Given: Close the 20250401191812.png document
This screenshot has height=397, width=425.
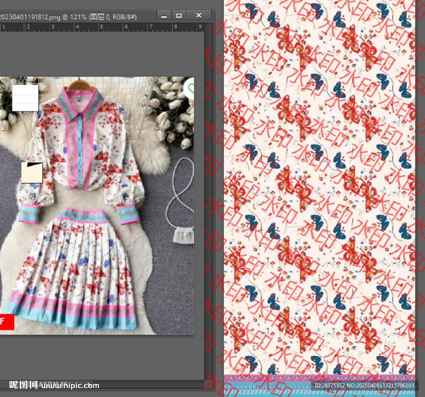Looking at the screenshot, I should (x=198, y=15).
